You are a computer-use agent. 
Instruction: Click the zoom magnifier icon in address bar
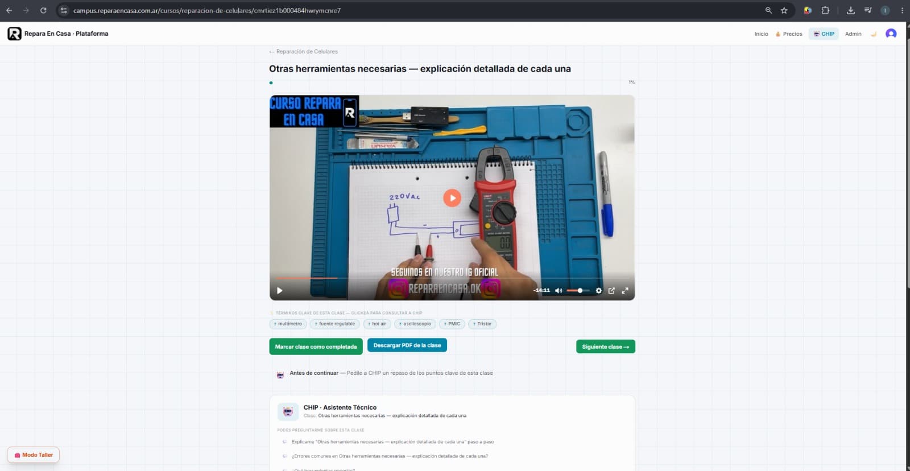768,10
